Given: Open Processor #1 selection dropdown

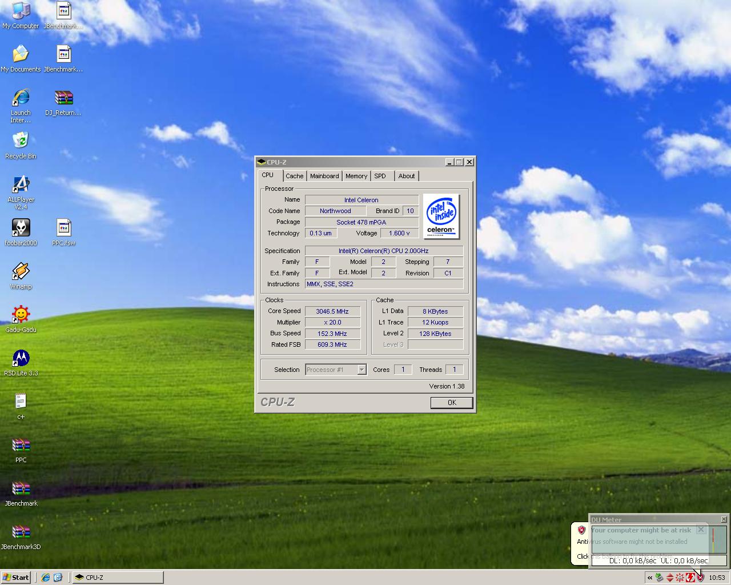Looking at the screenshot, I should point(362,370).
